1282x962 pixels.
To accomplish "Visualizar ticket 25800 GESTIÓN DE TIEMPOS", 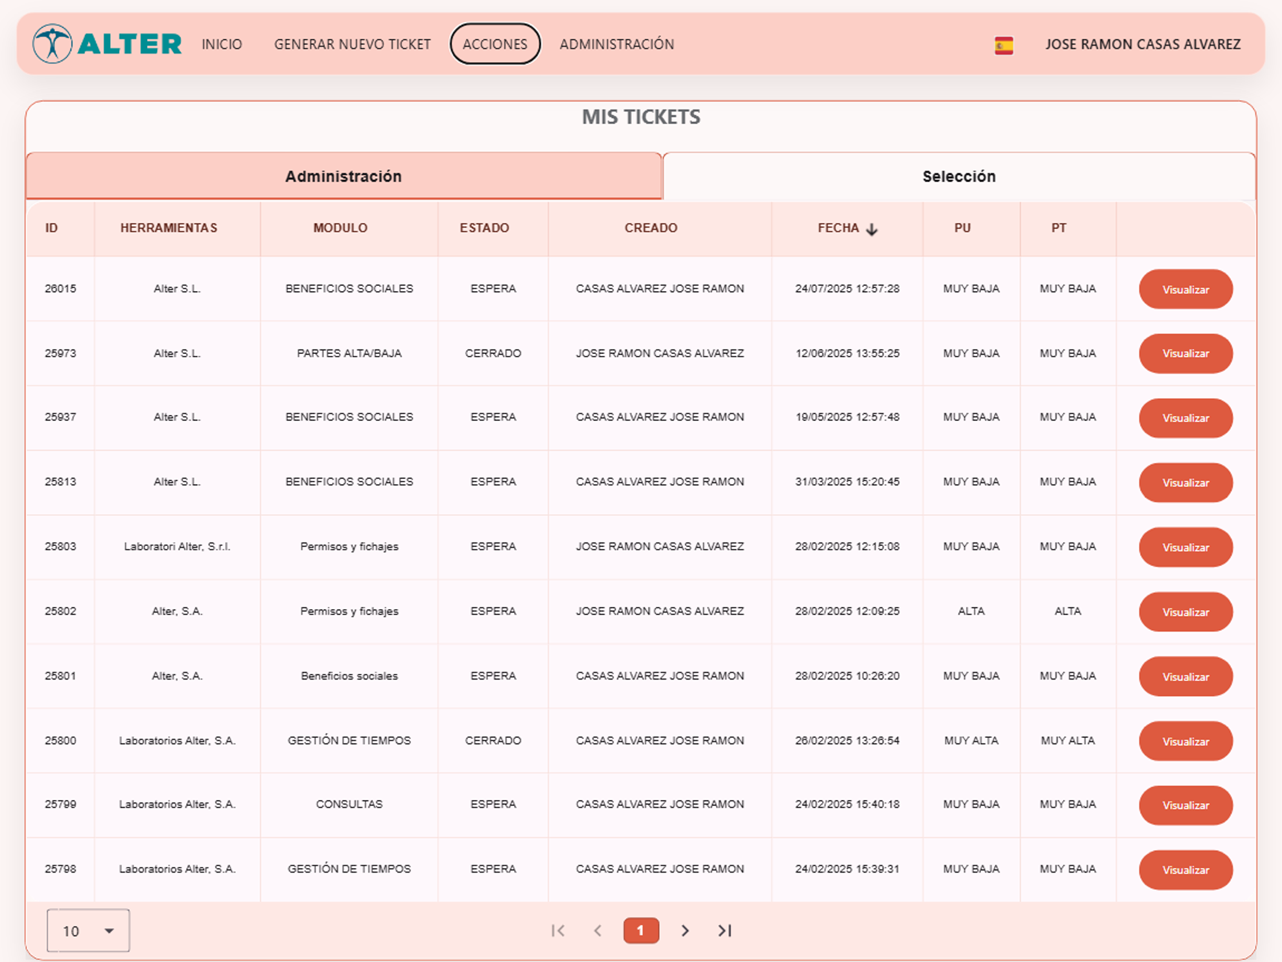I will click(1186, 741).
